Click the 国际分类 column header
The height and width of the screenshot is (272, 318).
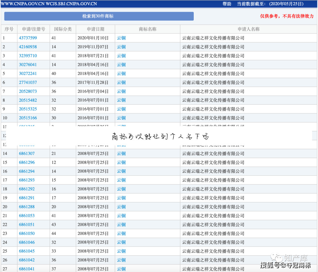coord(63,29)
